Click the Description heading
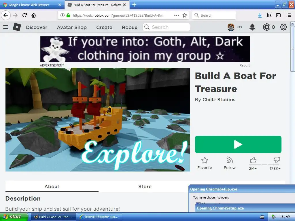Screen dimensions: 295x221 [x=23, y=199]
